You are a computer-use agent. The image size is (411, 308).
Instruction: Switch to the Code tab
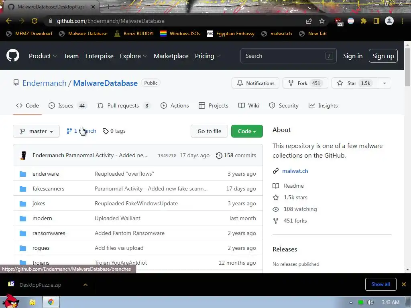coord(28,105)
